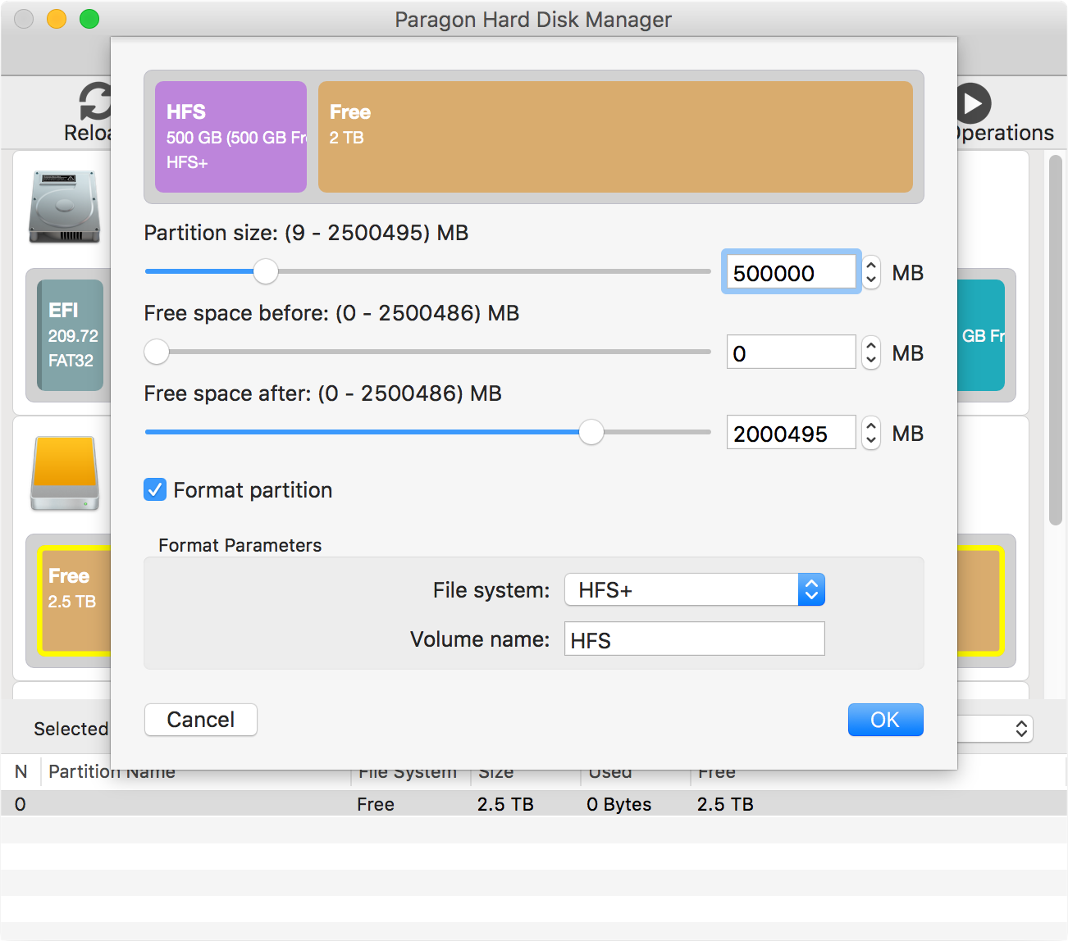
Task: Click the Free space after slider handle
Action: coord(591,432)
